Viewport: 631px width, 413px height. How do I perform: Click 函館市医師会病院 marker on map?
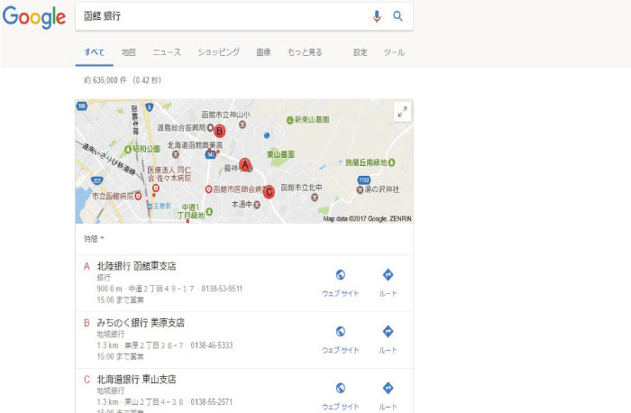pos(208,189)
